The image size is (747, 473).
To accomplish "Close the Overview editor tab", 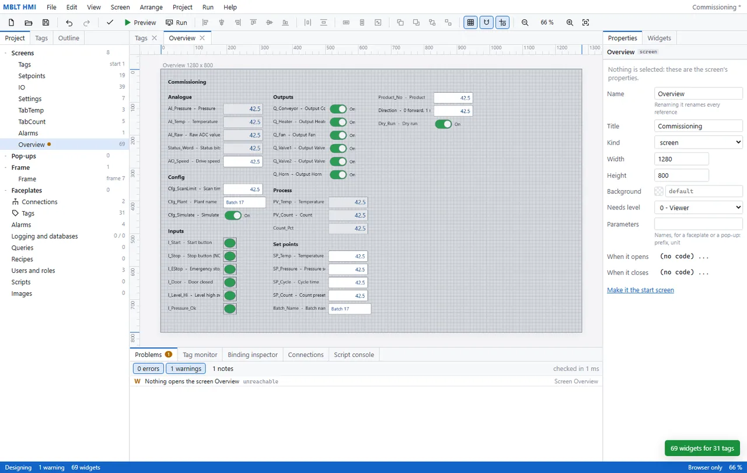I will [202, 38].
